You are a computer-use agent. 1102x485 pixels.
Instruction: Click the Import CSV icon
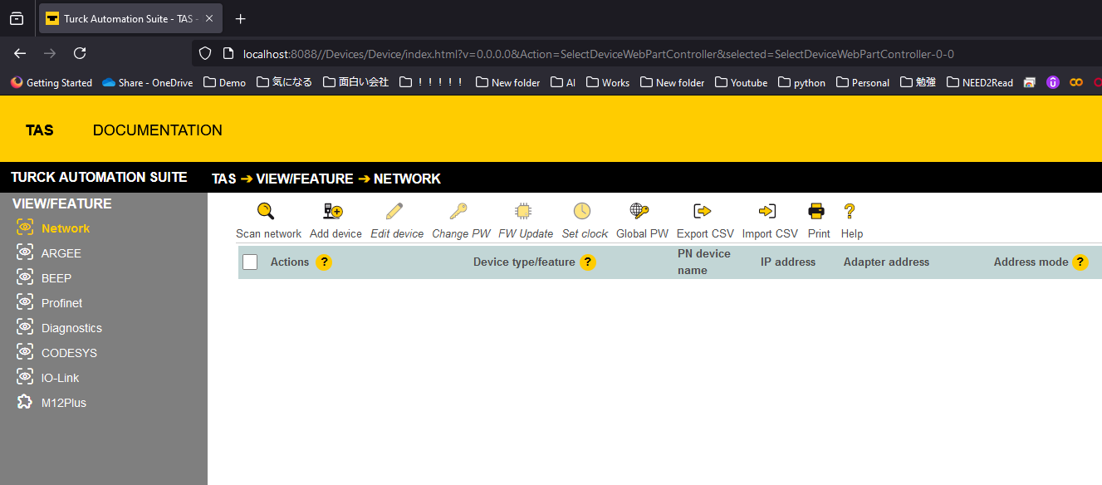(768, 211)
